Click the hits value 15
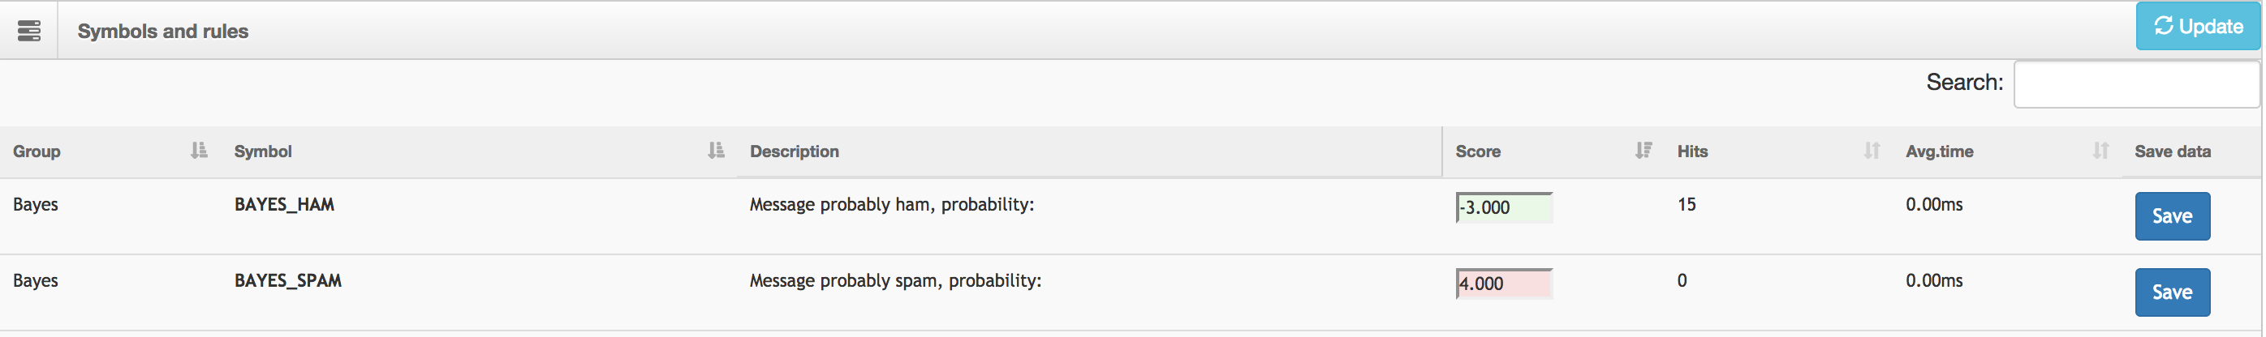Viewport: 2266px width, 337px height. click(1686, 204)
